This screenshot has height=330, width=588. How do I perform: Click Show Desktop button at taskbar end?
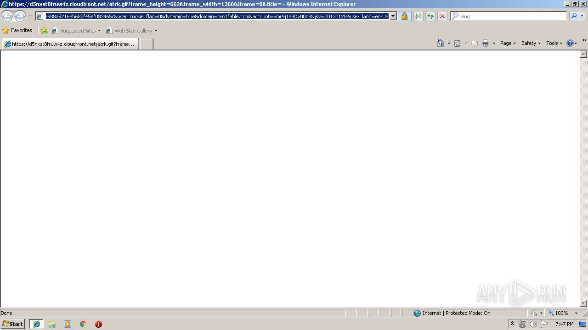click(583, 324)
